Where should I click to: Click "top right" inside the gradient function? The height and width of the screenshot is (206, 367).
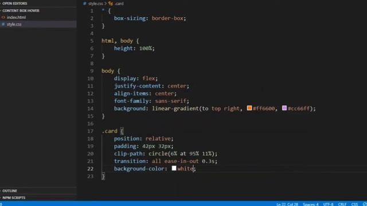pyautogui.click(x=225, y=109)
